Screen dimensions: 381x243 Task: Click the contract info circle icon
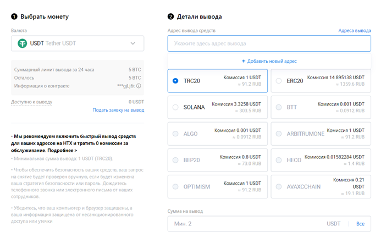coord(139,86)
